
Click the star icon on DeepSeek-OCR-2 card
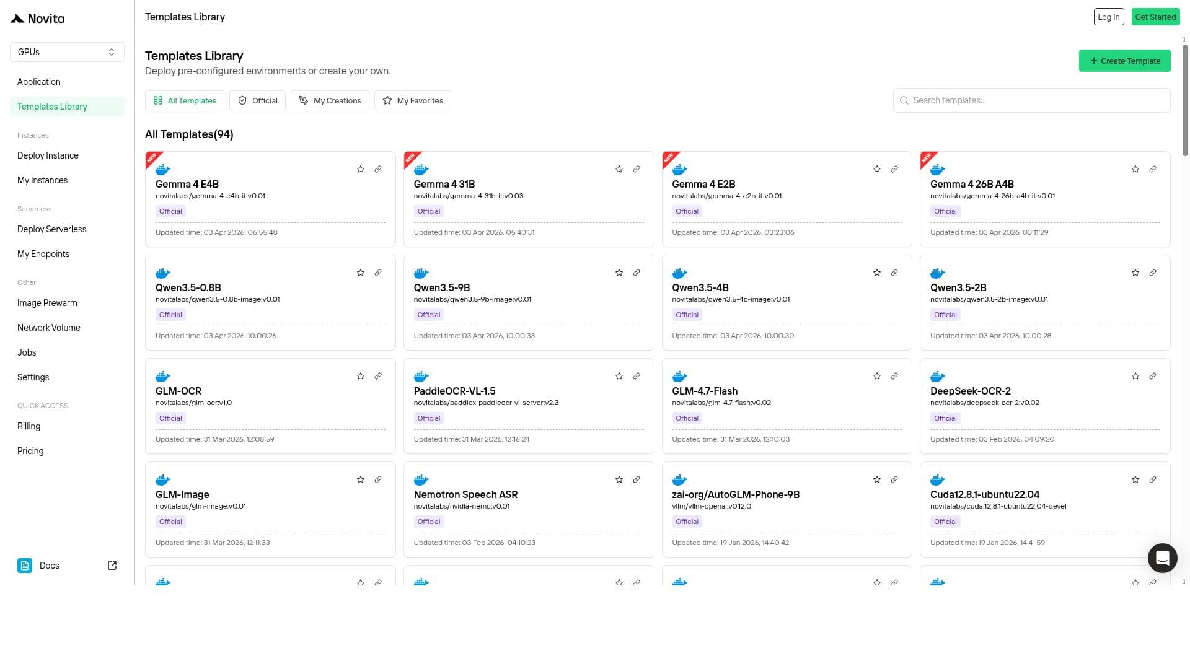[1135, 376]
